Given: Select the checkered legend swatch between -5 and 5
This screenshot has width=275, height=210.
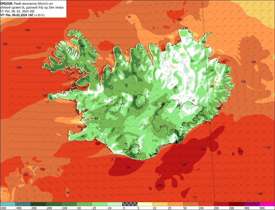Looking at the screenshot, I should [130, 204].
